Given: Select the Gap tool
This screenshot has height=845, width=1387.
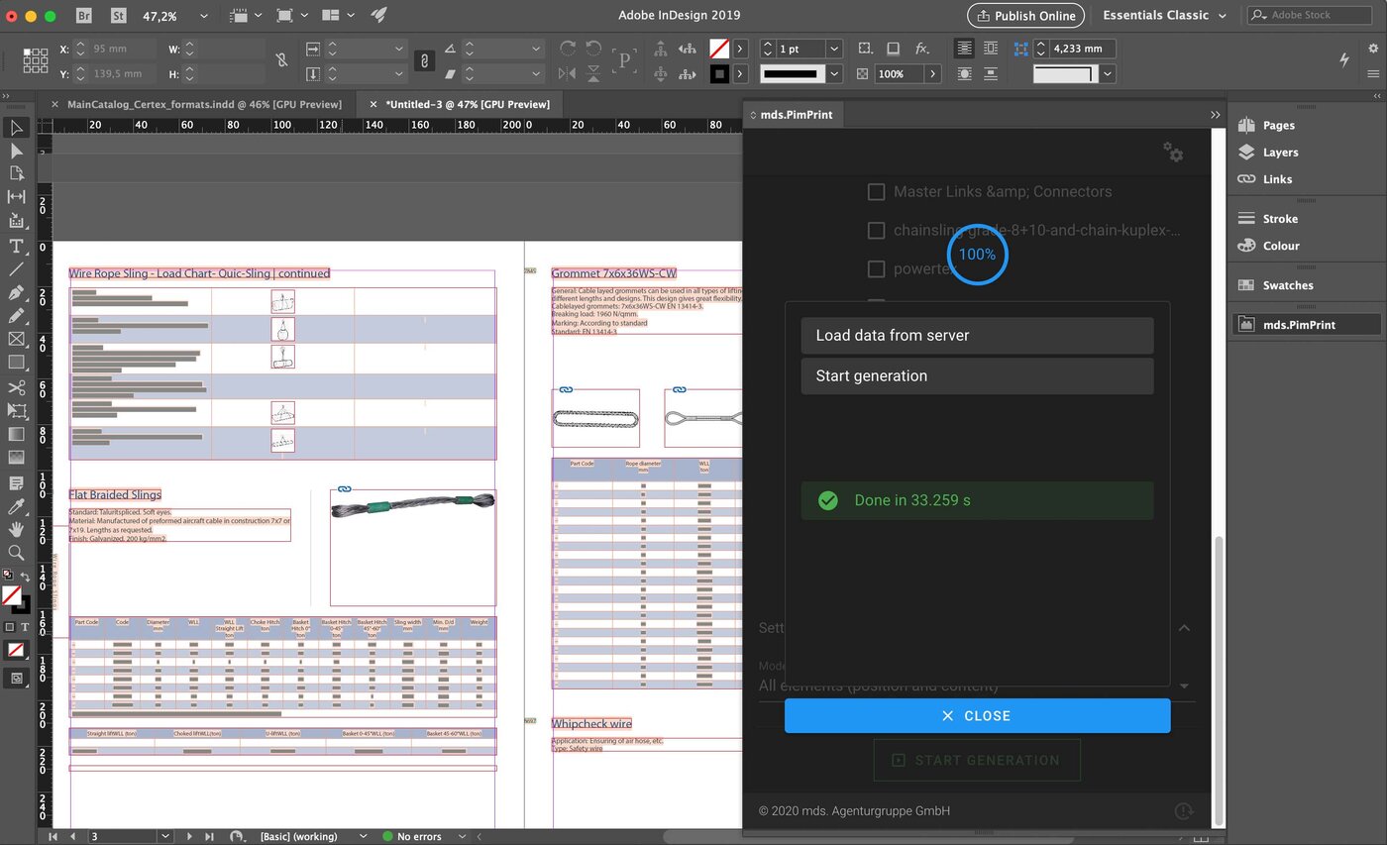Looking at the screenshot, I should pos(16,197).
